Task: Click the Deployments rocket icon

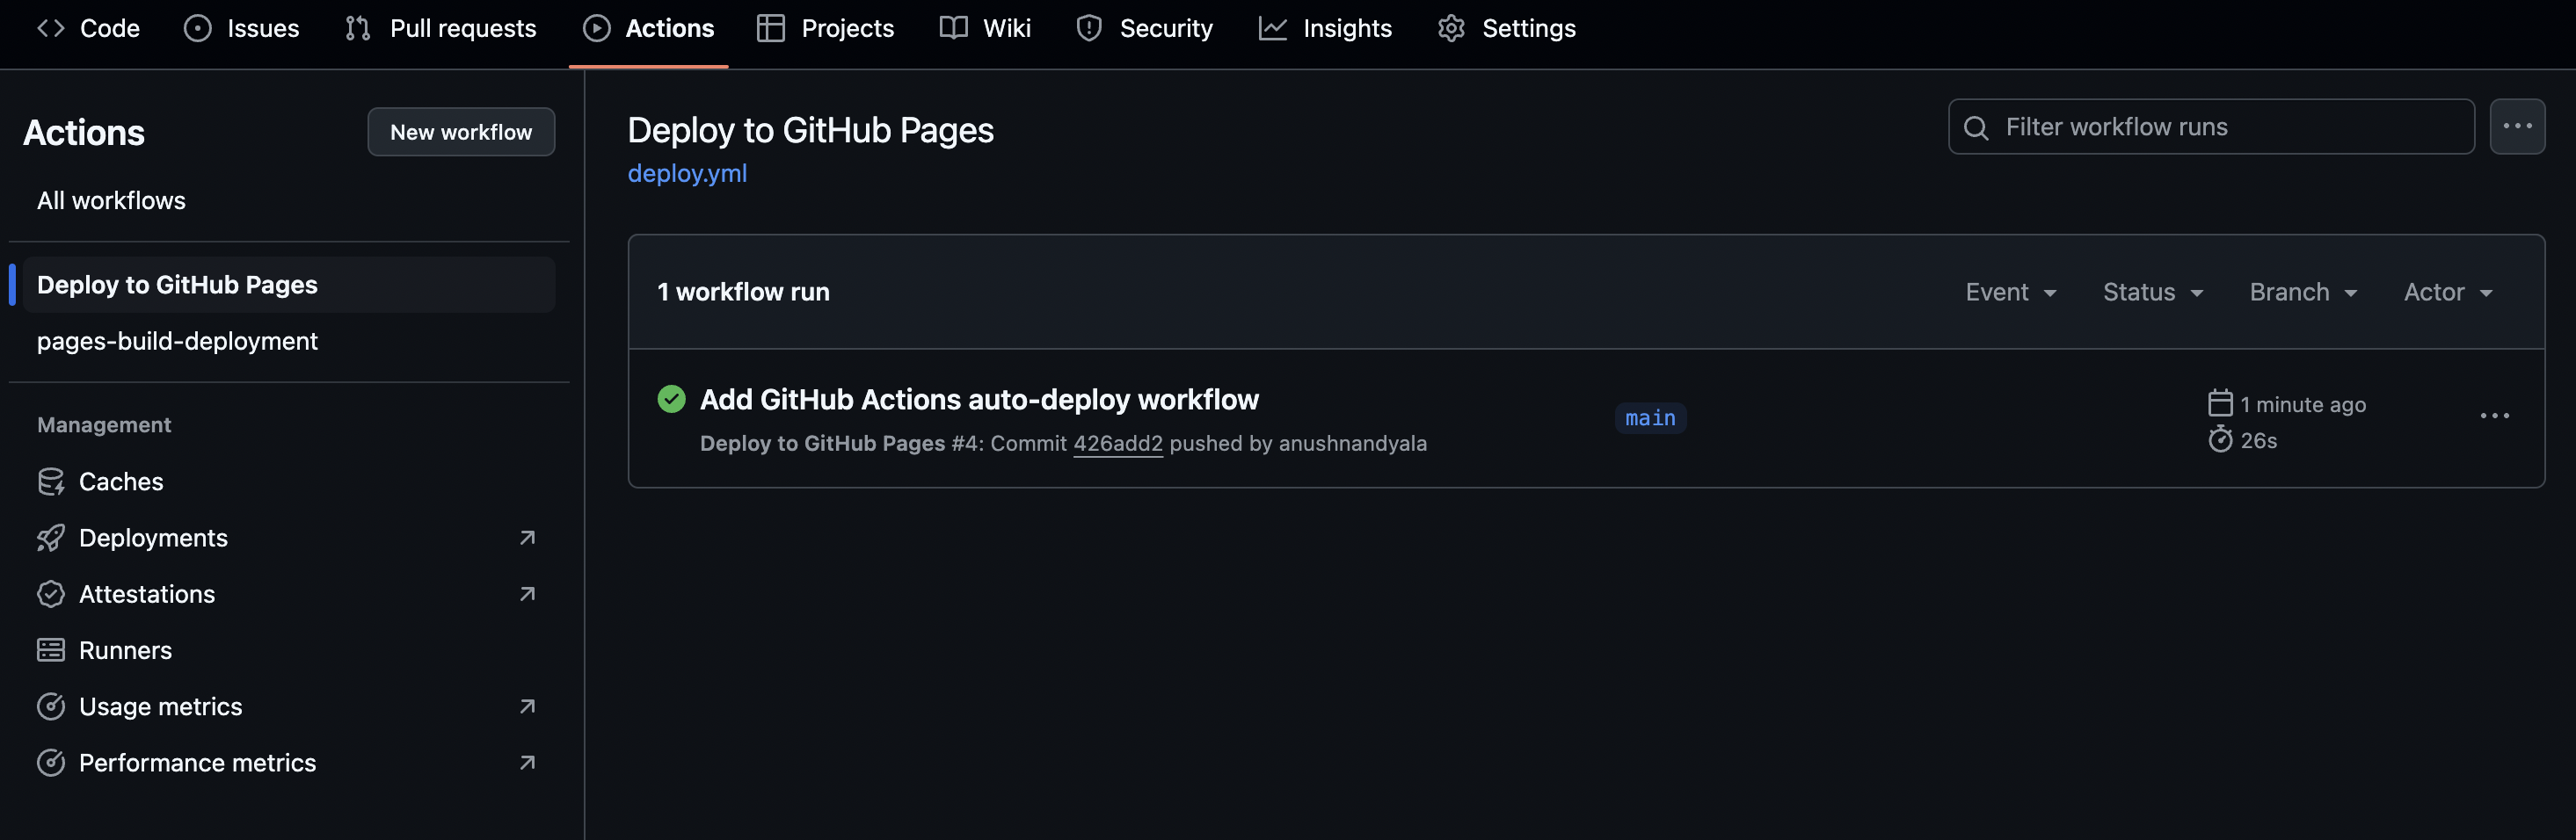Action: pyautogui.click(x=51, y=538)
